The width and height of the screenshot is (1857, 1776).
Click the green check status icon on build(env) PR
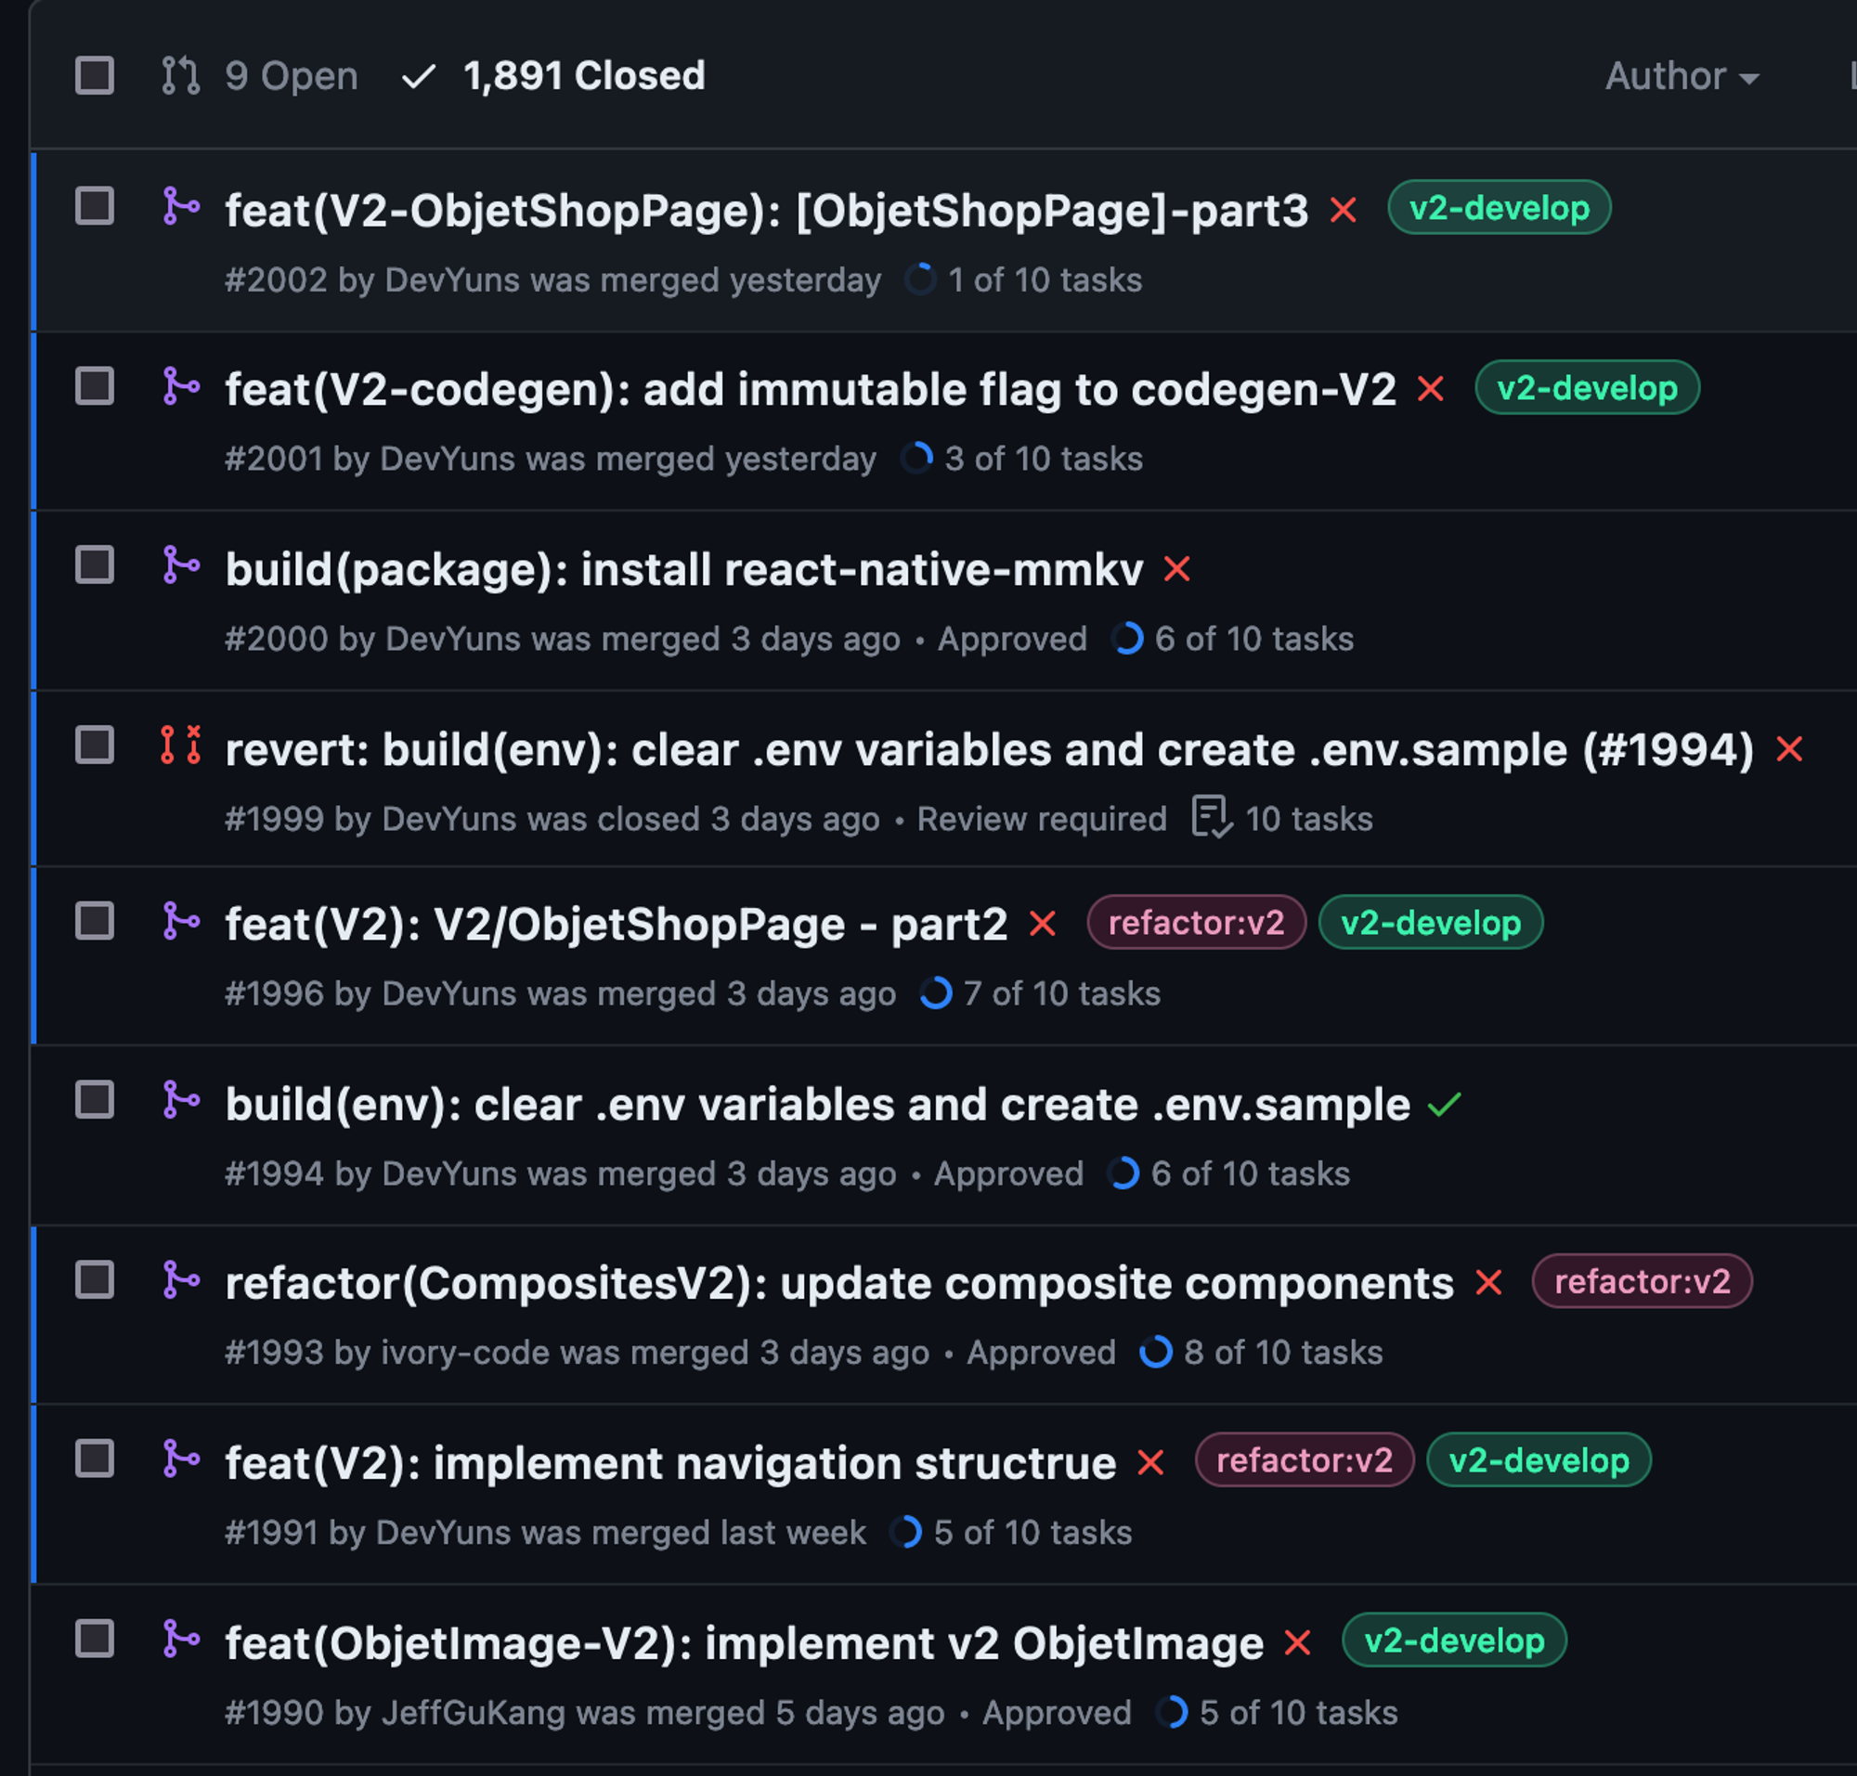tap(1444, 1104)
